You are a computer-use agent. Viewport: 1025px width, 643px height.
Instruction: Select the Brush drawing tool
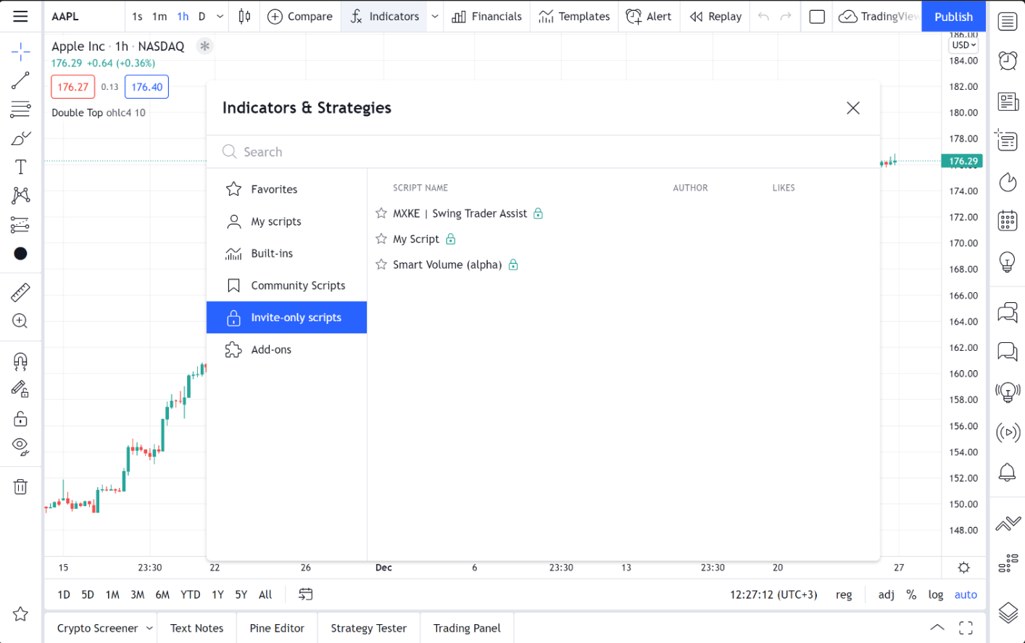coord(20,138)
